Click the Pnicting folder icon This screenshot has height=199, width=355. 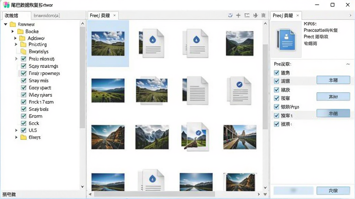click(23, 45)
